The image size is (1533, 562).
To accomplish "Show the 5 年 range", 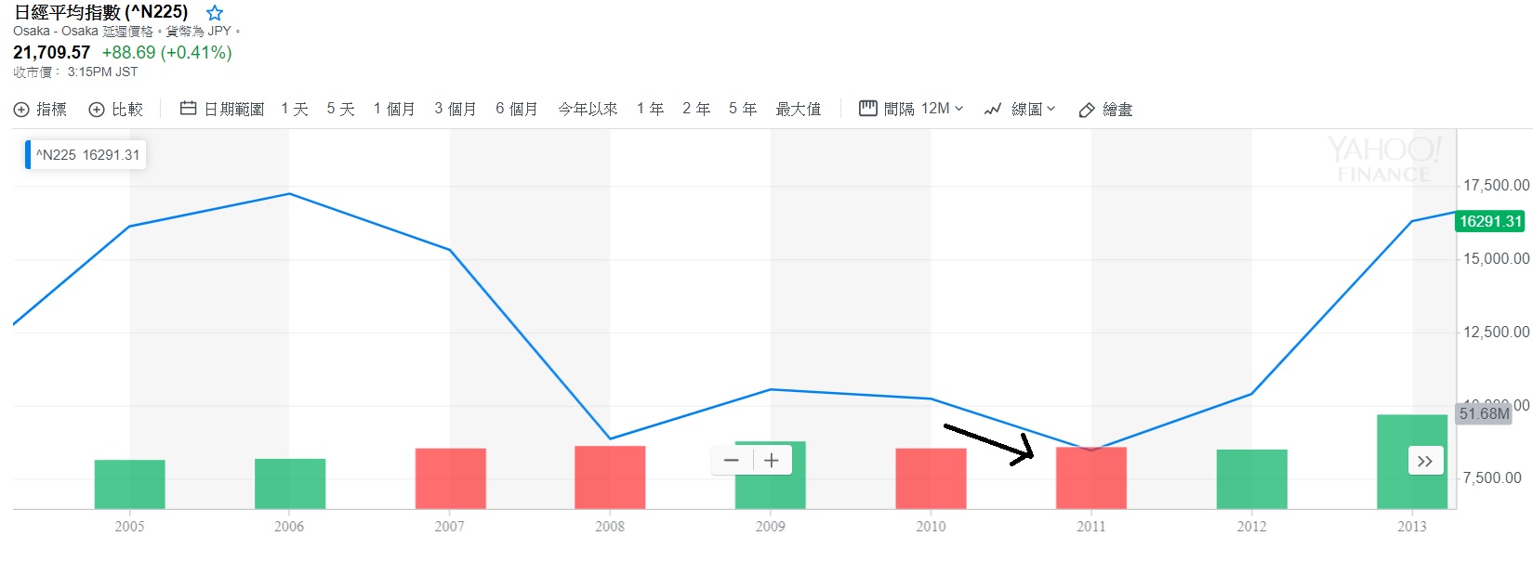I will pos(742,109).
